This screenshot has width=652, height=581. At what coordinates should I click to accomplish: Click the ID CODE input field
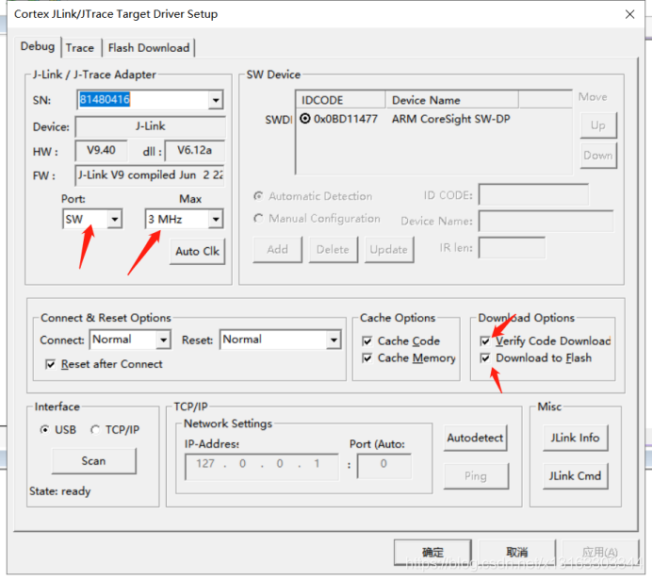coord(533,194)
